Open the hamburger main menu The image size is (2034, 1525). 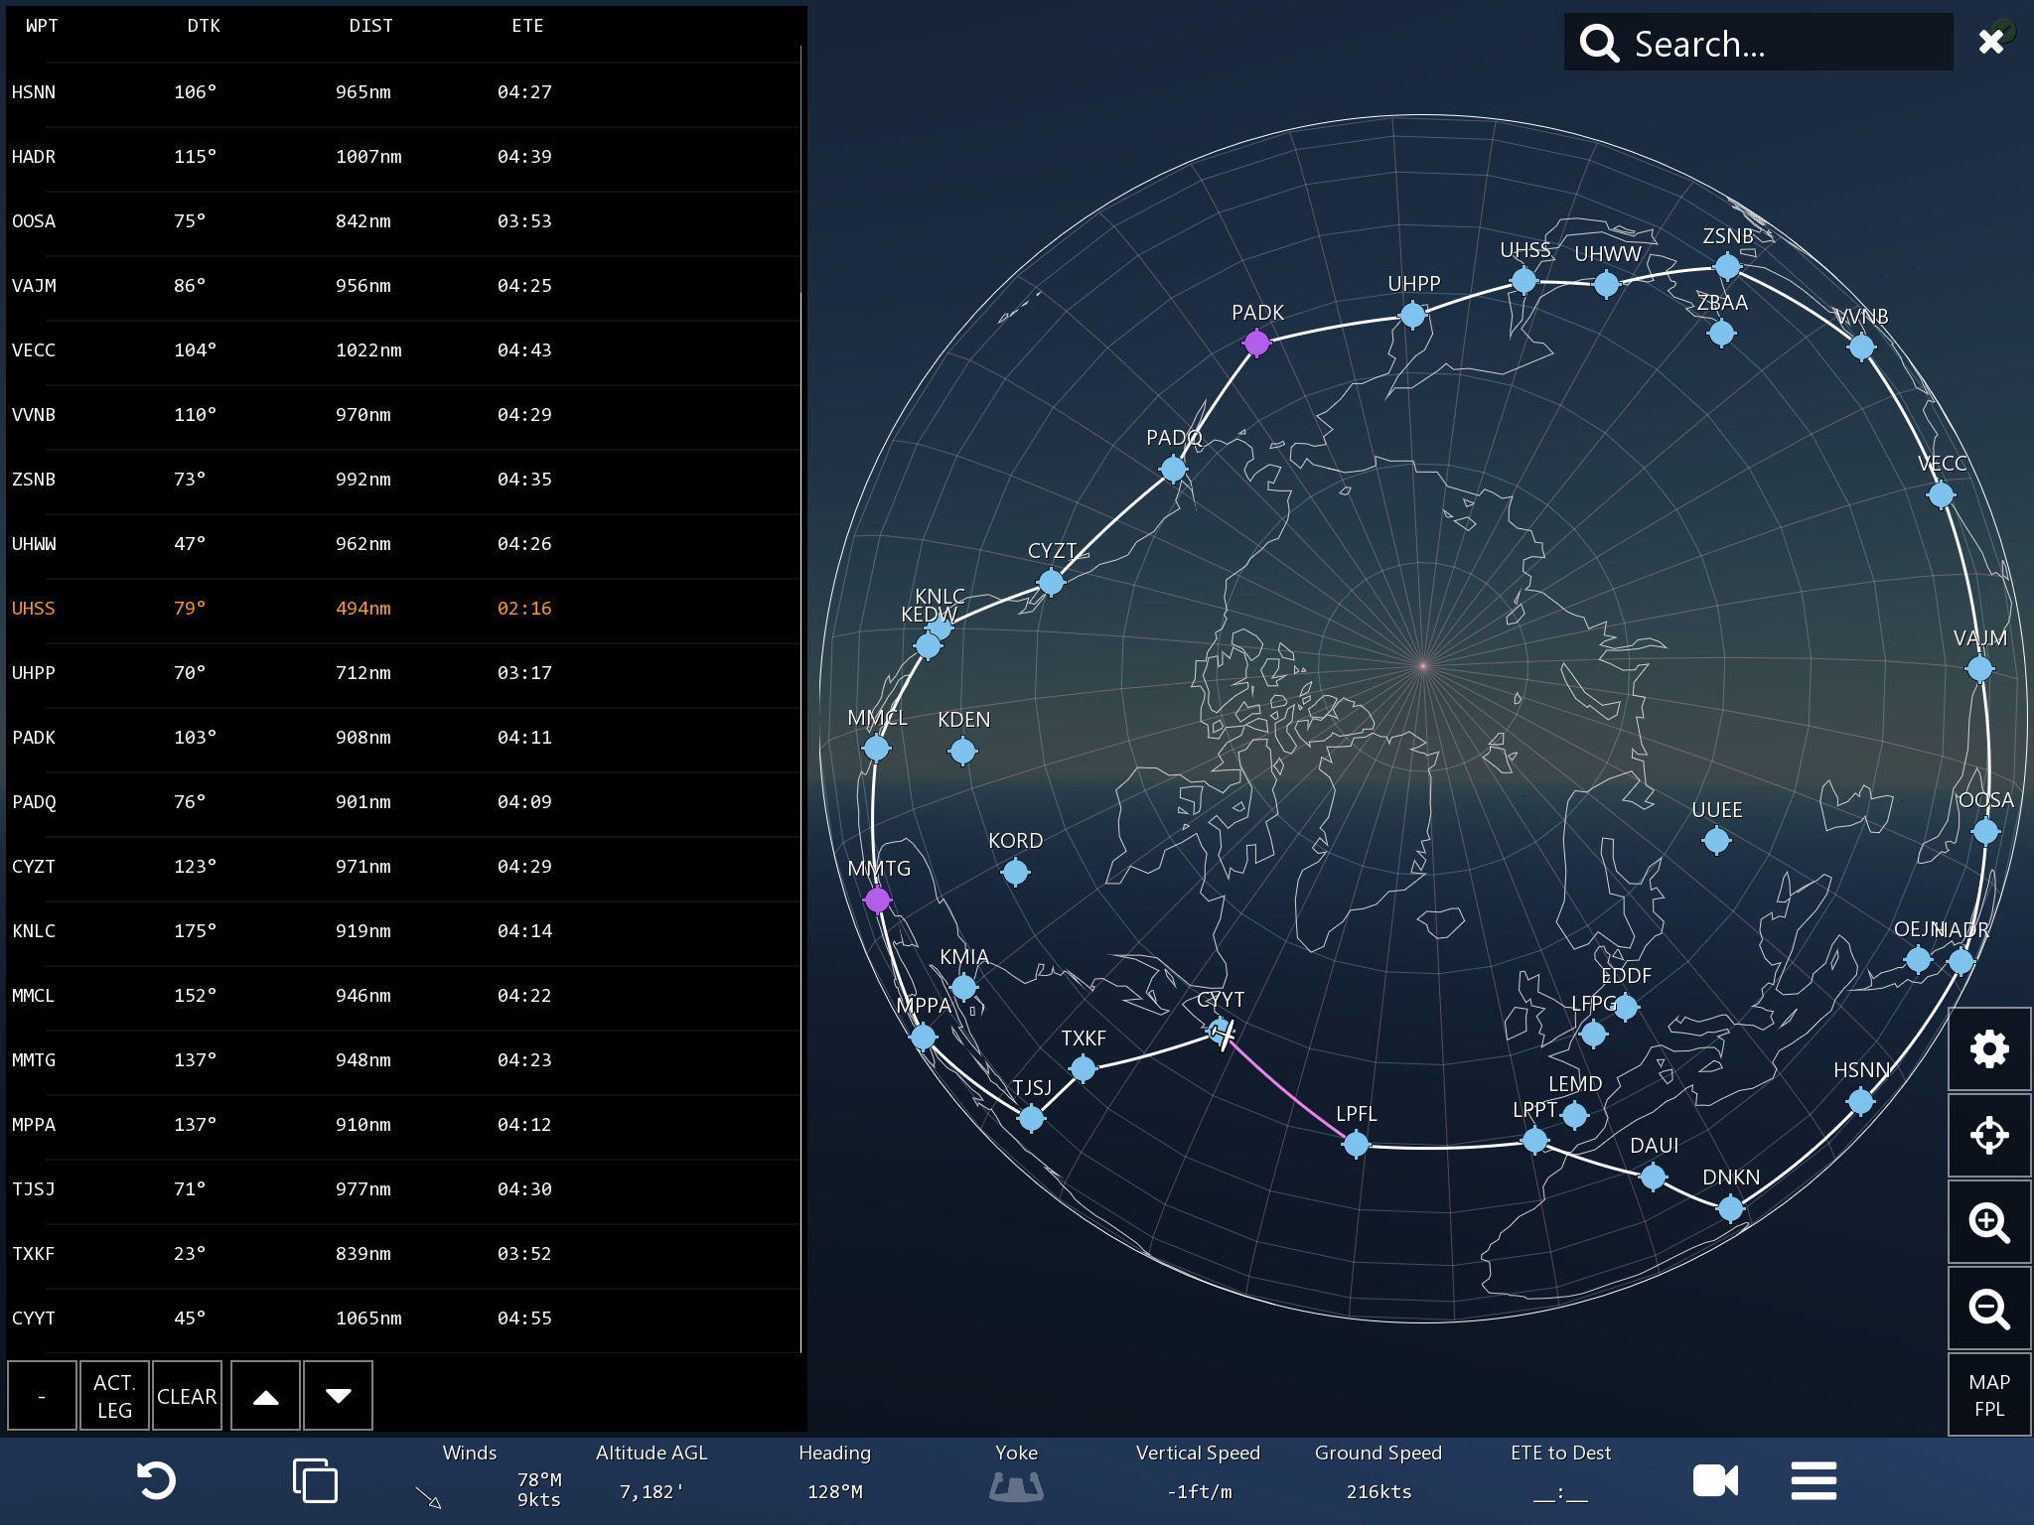(1814, 1480)
